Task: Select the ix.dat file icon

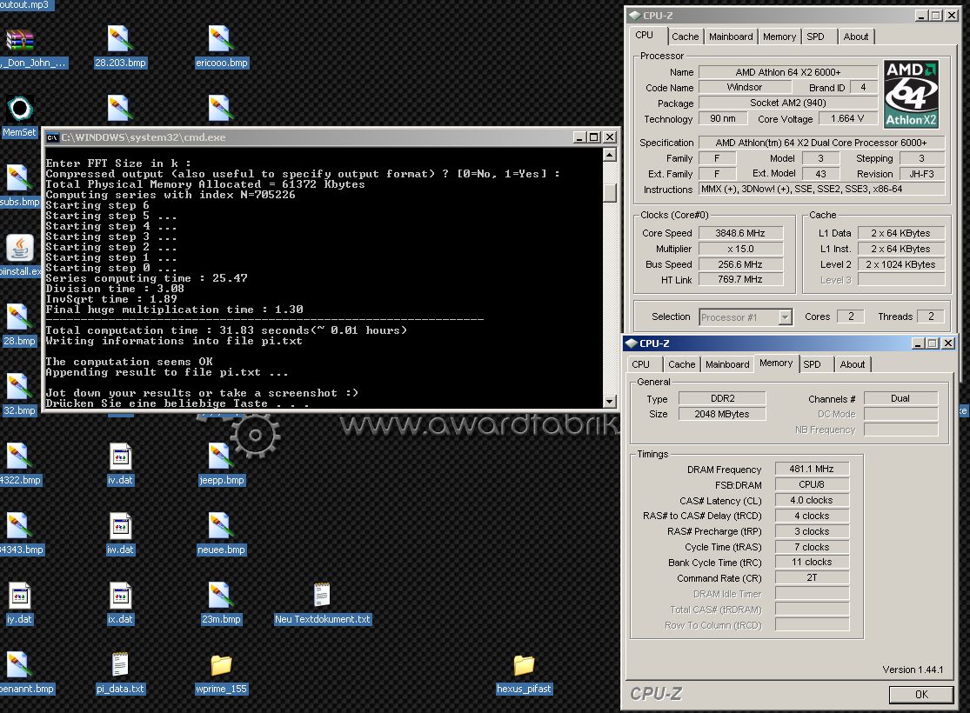Action: tap(120, 603)
